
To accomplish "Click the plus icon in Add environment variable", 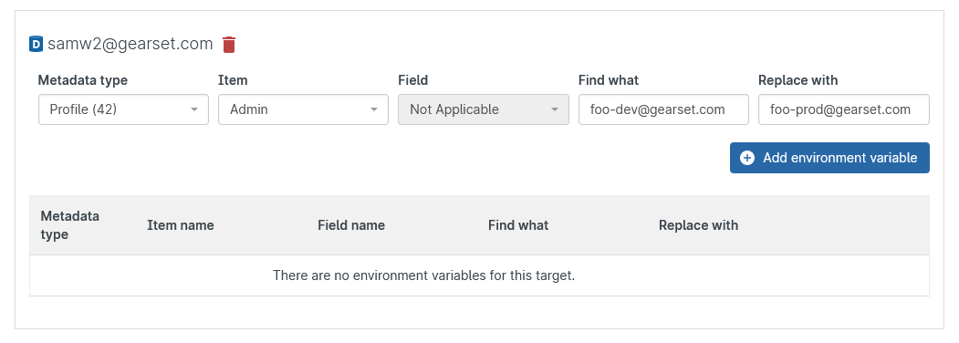I will [746, 158].
